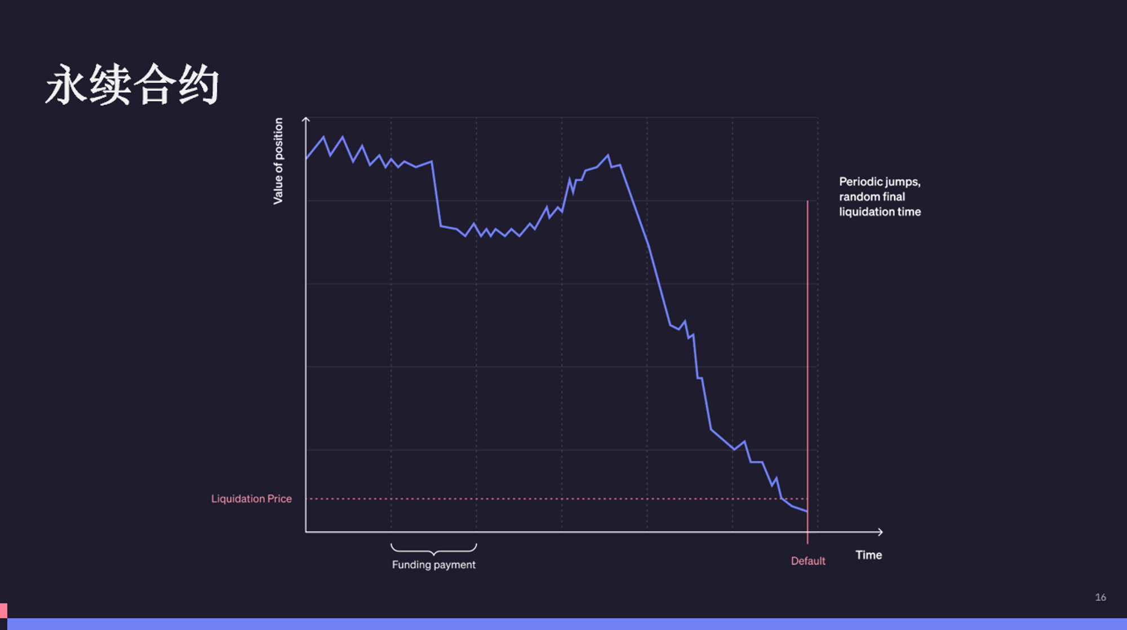Click the Default label below the red line
This screenshot has height=630, width=1127.
(x=808, y=561)
